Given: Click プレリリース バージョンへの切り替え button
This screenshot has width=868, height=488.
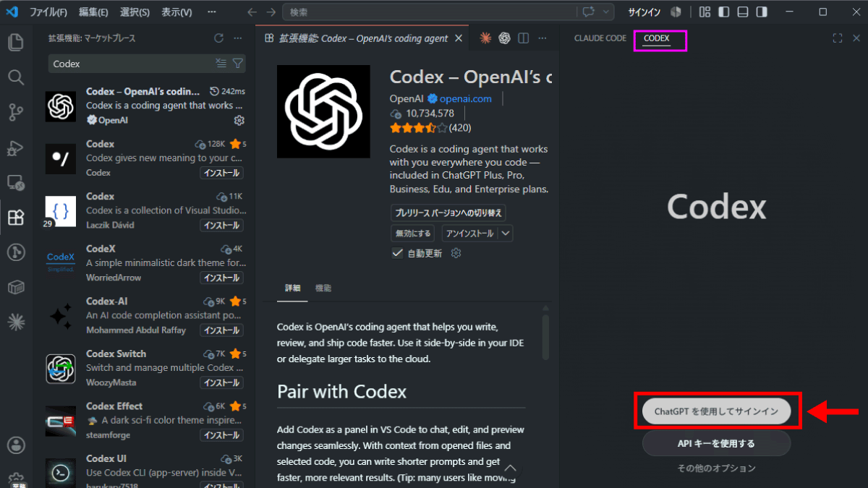Looking at the screenshot, I should click(x=448, y=213).
